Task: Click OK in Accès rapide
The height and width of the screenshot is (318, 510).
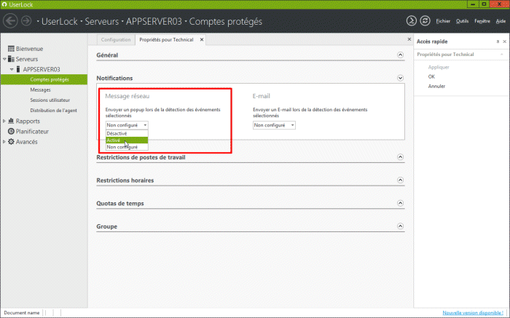Action: point(431,76)
